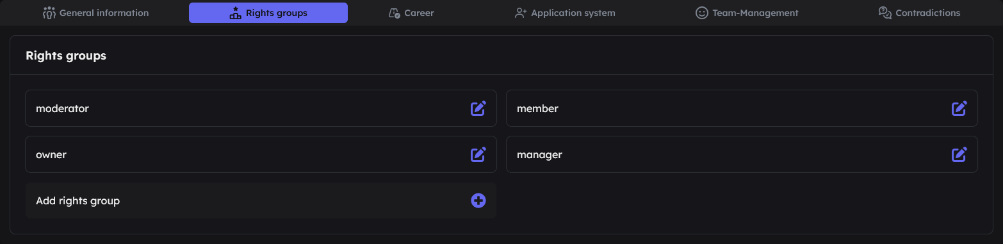Click the plus icon to add rights group
Image resolution: width=1003 pixels, height=244 pixels.
pos(478,200)
